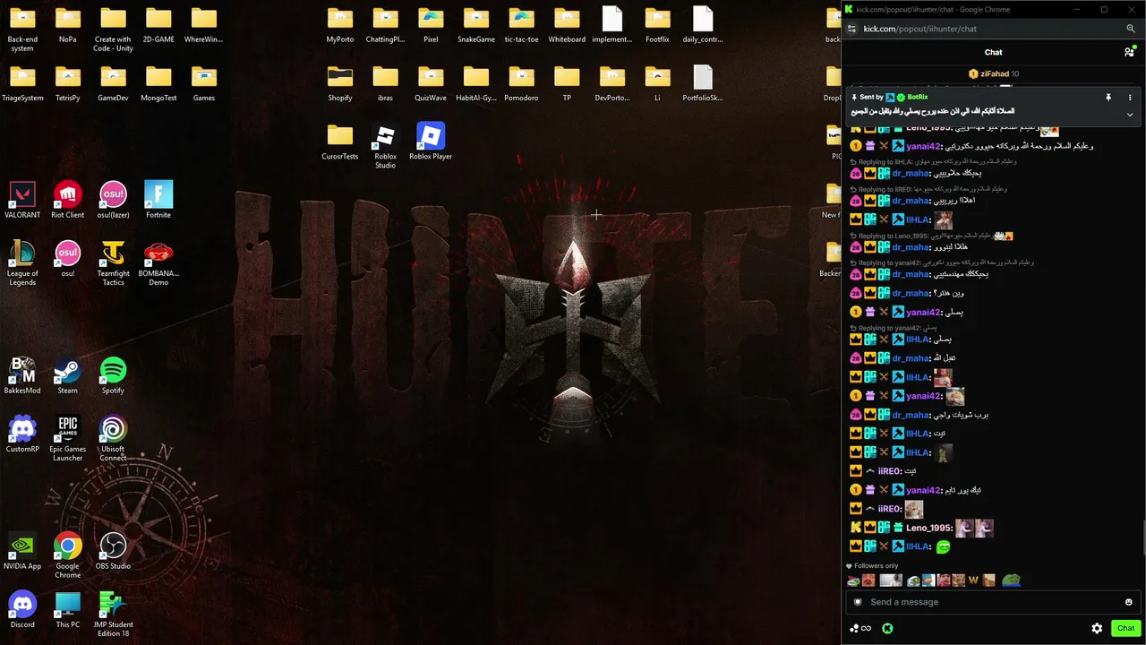Click the osu! desktop shortcut
Viewport: 1146px width, 645px height.
68,258
